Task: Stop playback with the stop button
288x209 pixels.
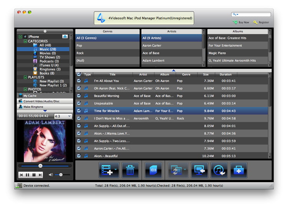Action: click(x=34, y=175)
